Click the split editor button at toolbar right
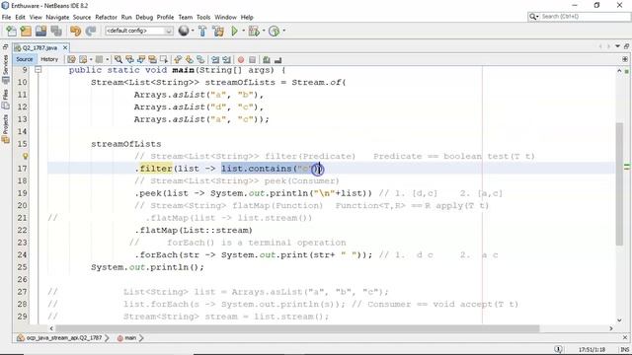 [x=625, y=59]
